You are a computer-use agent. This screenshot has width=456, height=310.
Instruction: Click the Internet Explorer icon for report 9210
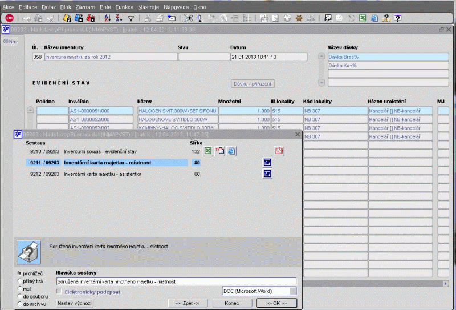[x=232, y=151]
